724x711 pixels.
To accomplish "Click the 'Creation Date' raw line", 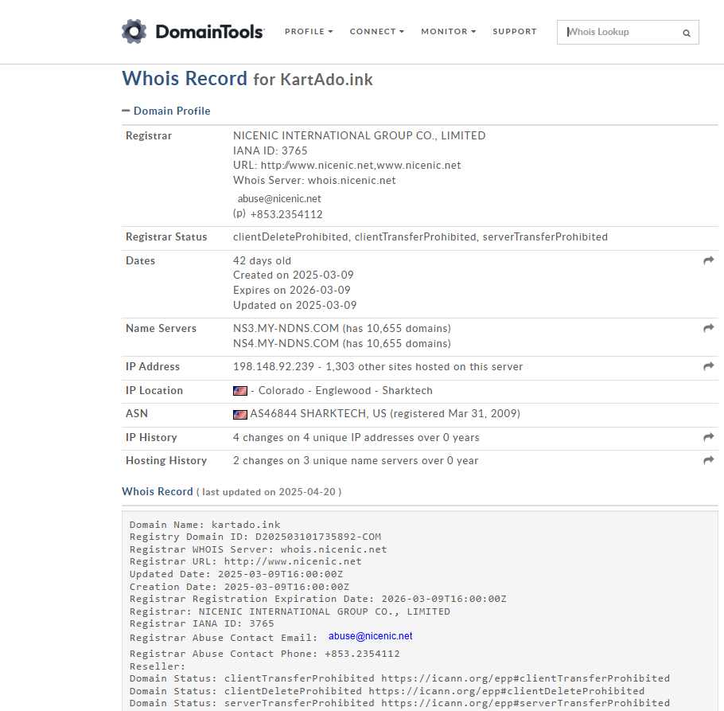I will (239, 587).
